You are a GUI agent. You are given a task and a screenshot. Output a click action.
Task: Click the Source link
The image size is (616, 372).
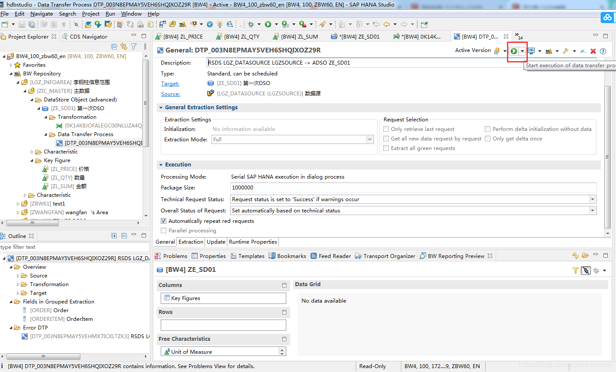pyautogui.click(x=170, y=94)
